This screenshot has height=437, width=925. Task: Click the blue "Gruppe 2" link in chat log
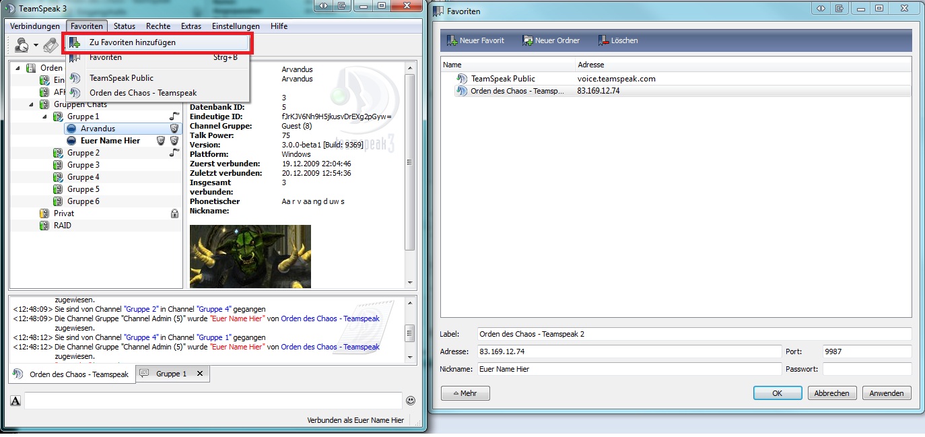pyautogui.click(x=141, y=309)
